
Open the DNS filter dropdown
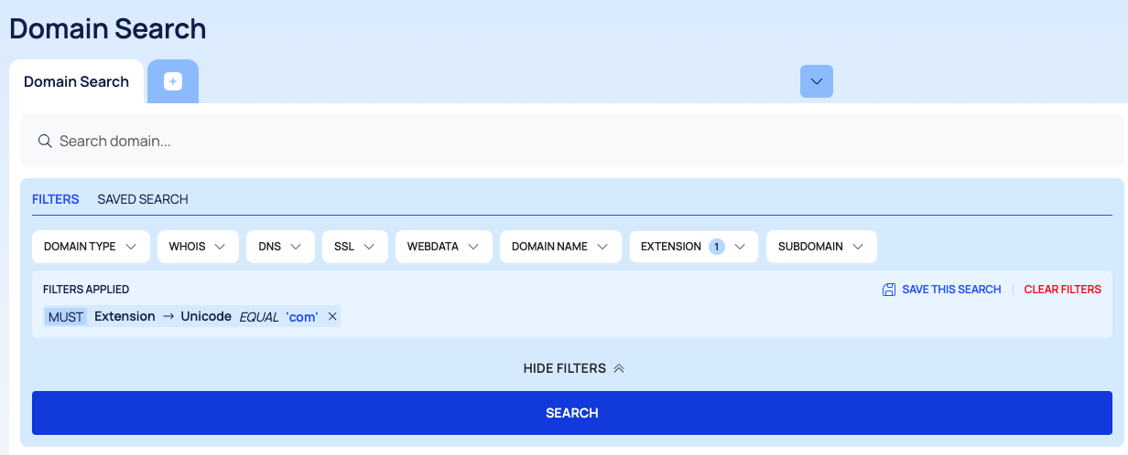click(x=280, y=247)
